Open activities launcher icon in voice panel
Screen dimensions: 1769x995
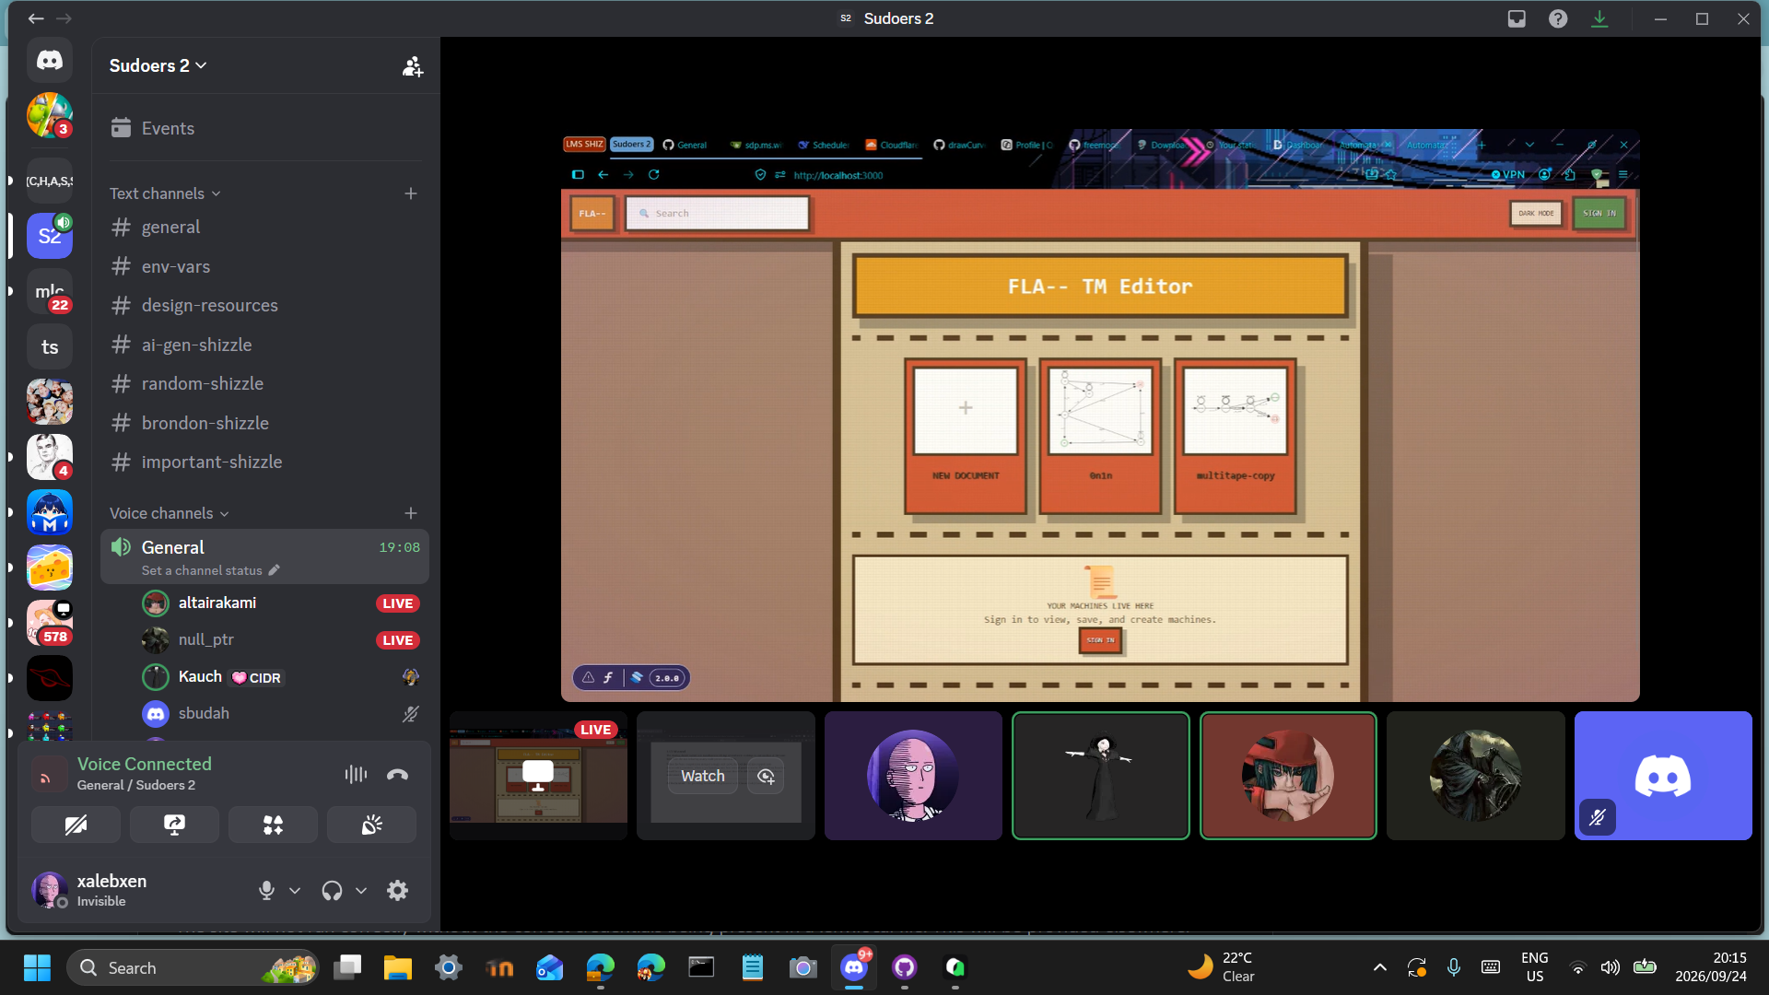click(x=273, y=825)
